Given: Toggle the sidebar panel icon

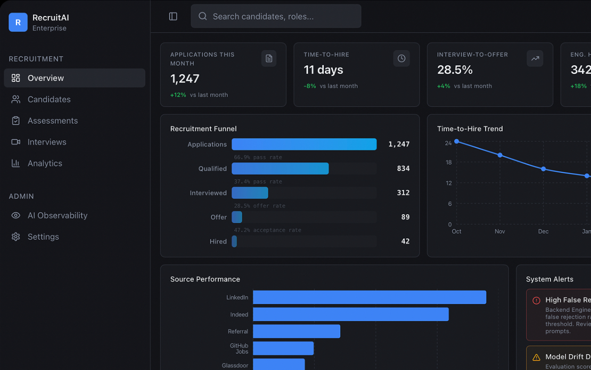Looking at the screenshot, I should (173, 16).
